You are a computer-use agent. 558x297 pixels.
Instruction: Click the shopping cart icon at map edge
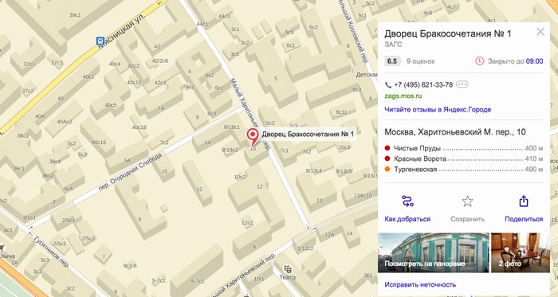point(2,248)
